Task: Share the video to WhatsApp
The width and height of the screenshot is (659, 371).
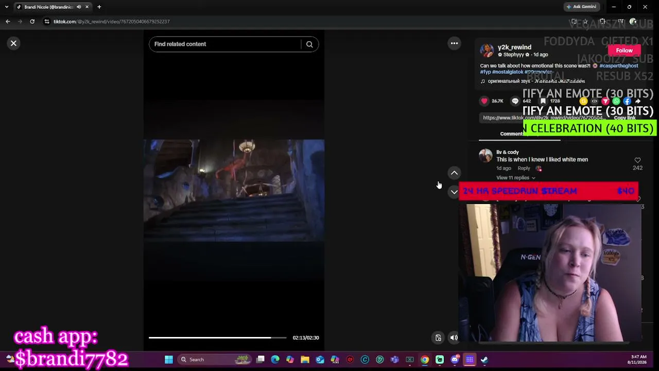Action: pos(616,102)
